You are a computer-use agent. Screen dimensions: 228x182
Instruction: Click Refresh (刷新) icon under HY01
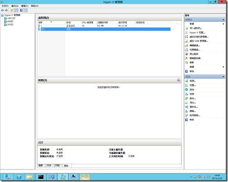click(x=187, y=62)
